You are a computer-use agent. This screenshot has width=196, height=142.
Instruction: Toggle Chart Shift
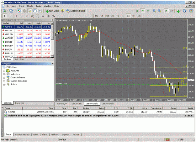[172, 11]
